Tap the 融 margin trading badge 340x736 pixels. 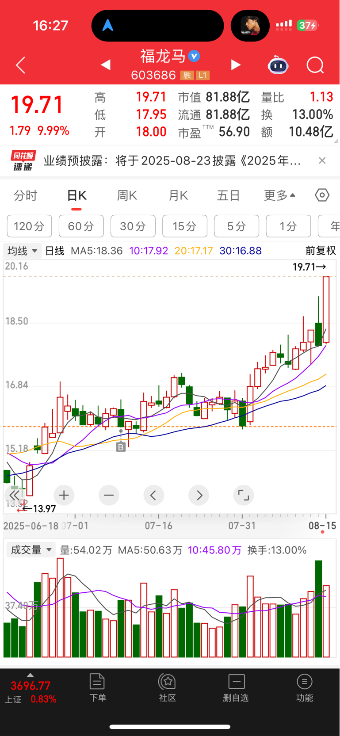(x=187, y=75)
